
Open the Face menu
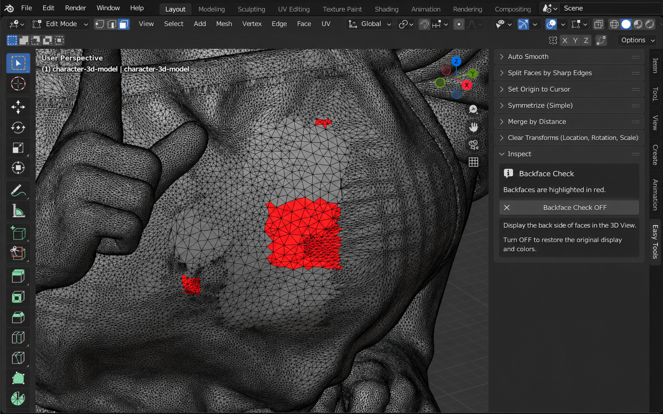click(304, 24)
